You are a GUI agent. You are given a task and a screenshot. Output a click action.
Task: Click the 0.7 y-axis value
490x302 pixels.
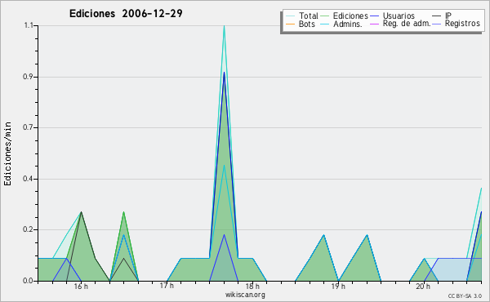pos(28,127)
